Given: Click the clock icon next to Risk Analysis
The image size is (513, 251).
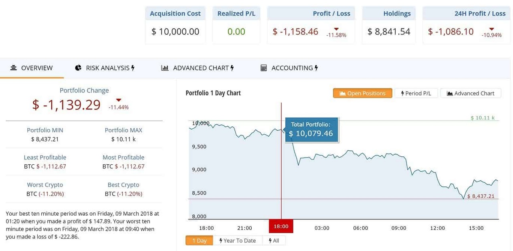Looking at the screenshot, I should click(77, 68).
